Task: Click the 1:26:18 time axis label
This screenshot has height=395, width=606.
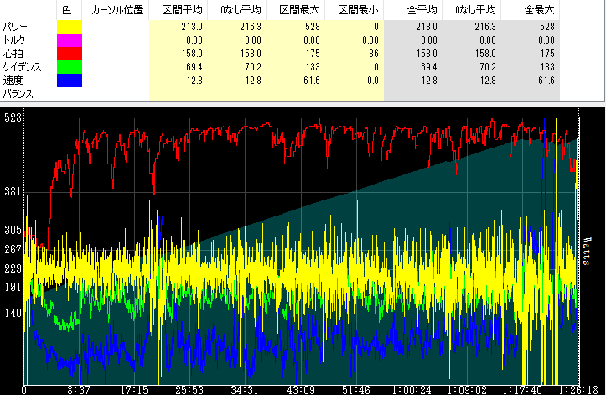Action: tap(578, 390)
